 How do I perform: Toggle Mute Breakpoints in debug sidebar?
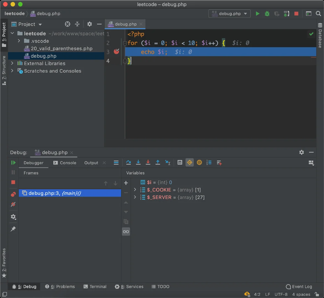13,204
